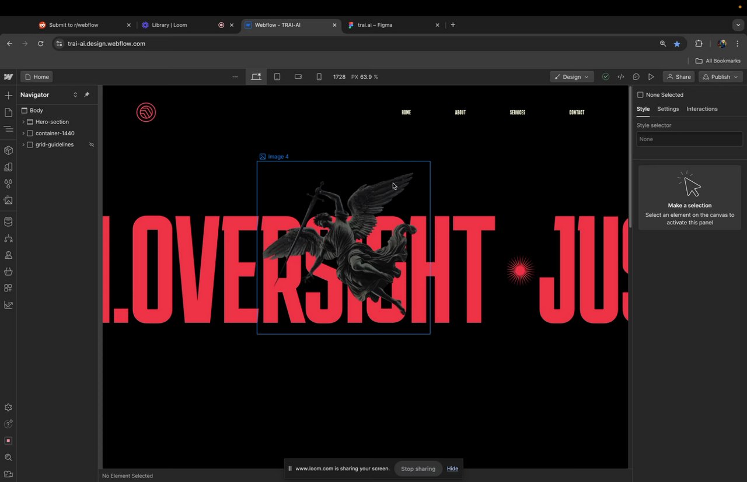Switch to the Interactions tab
Image resolution: width=747 pixels, height=482 pixels.
pos(702,109)
